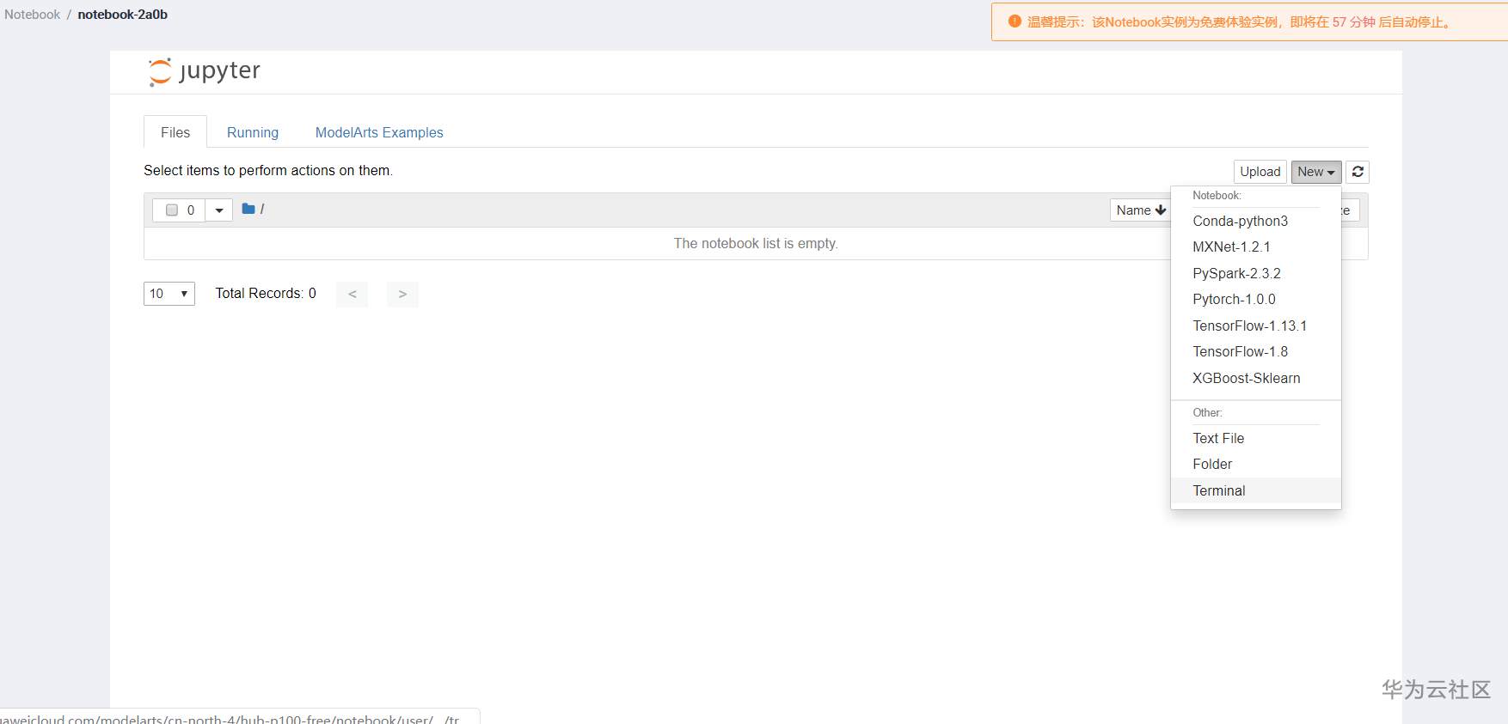Switch to the Running tab
1508x724 pixels.
[253, 132]
